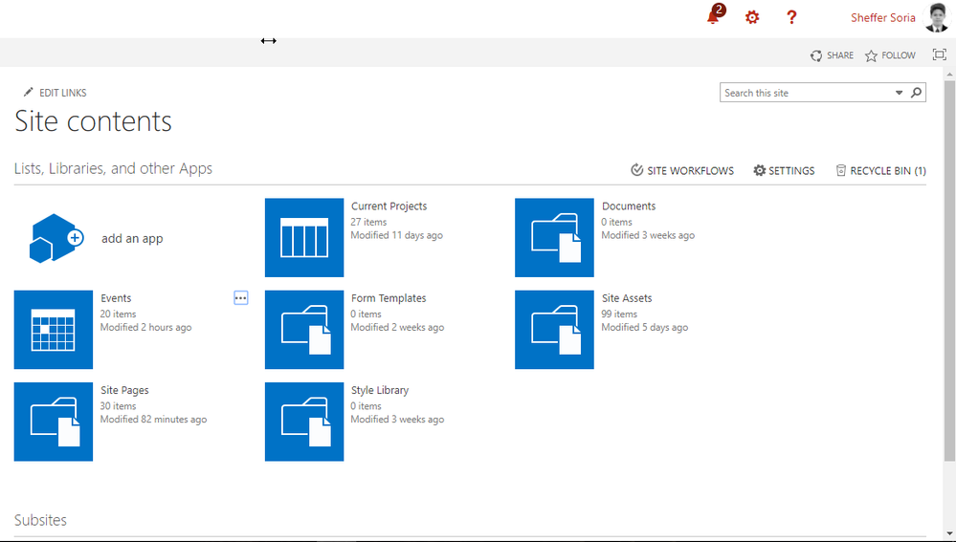956x542 pixels.
Task: Click 'Lists, Libraries, and other Apps' heading
Action: pyautogui.click(x=114, y=168)
